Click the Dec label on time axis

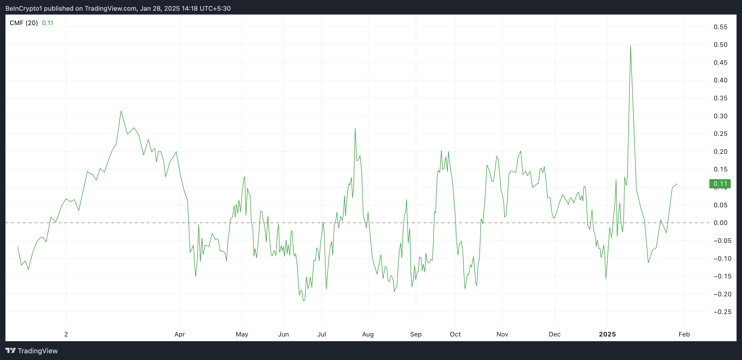pos(554,334)
